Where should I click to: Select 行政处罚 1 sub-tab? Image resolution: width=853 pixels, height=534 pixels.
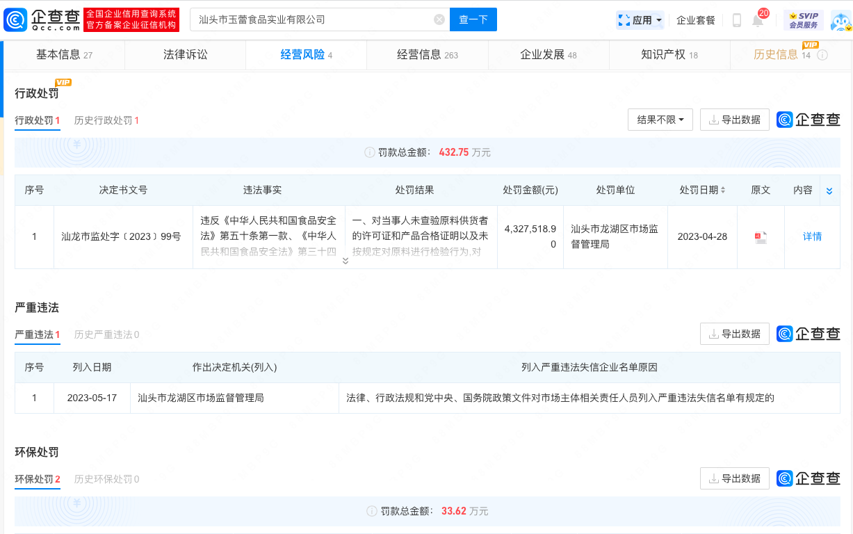pyautogui.click(x=38, y=120)
